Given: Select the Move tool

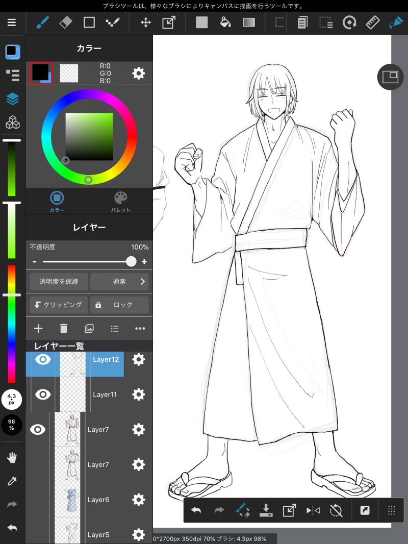Looking at the screenshot, I should pos(145,22).
